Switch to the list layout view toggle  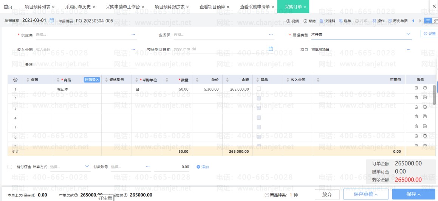pyautogui.click(x=428, y=21)
